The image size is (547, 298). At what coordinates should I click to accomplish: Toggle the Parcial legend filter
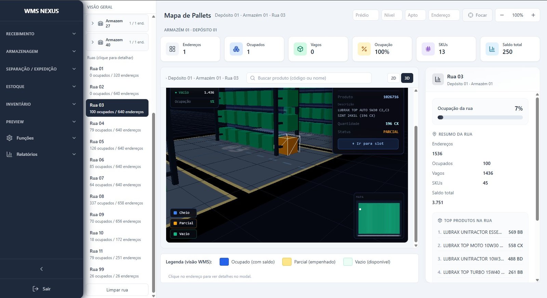[x=183, y=223]
